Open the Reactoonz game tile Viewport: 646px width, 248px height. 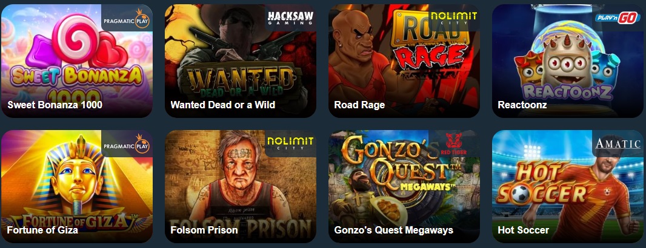pos(568,61)
